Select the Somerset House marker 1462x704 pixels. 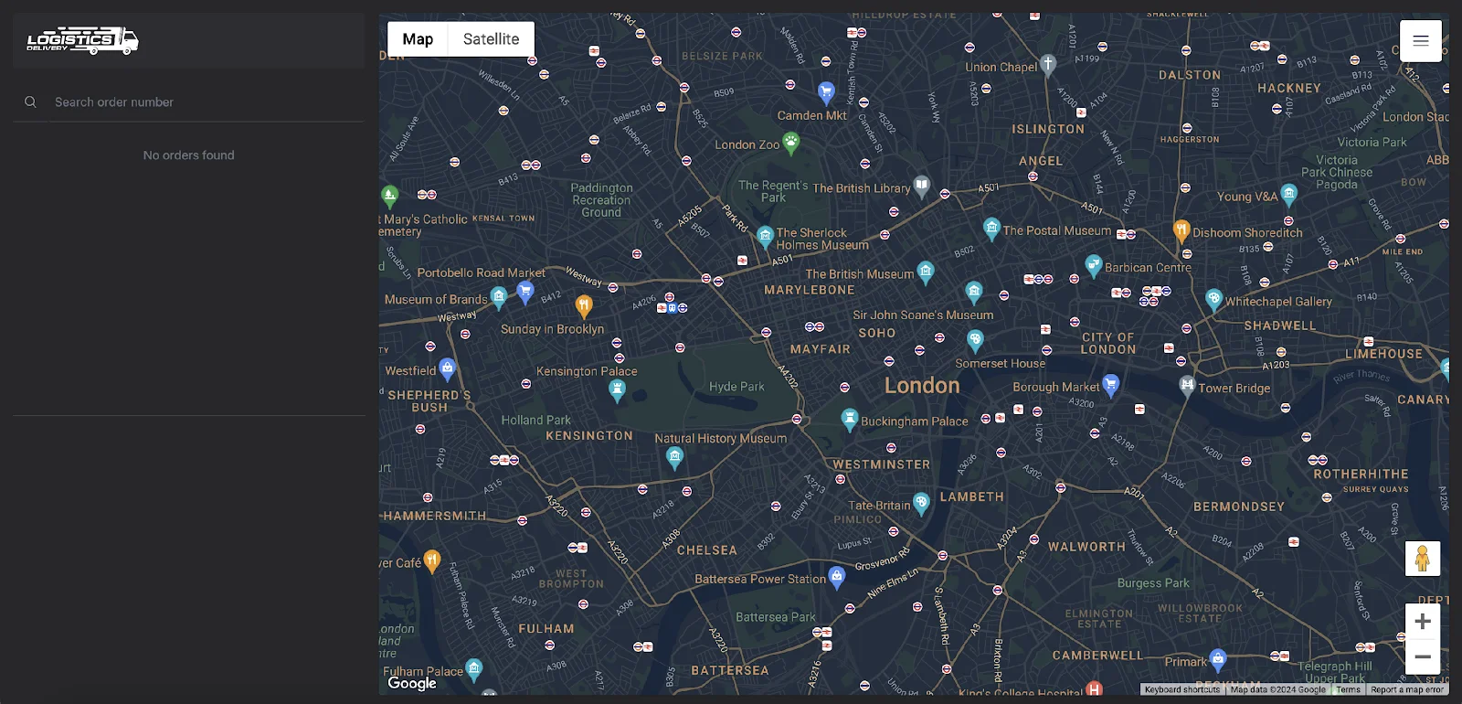(x=975, y=340)
